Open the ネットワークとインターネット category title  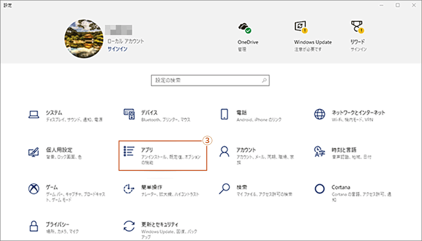tap(358, 112)
